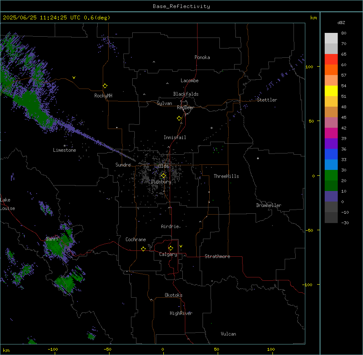Click the magenta 42 dBZ legend swatch

(x=331, y=133)
